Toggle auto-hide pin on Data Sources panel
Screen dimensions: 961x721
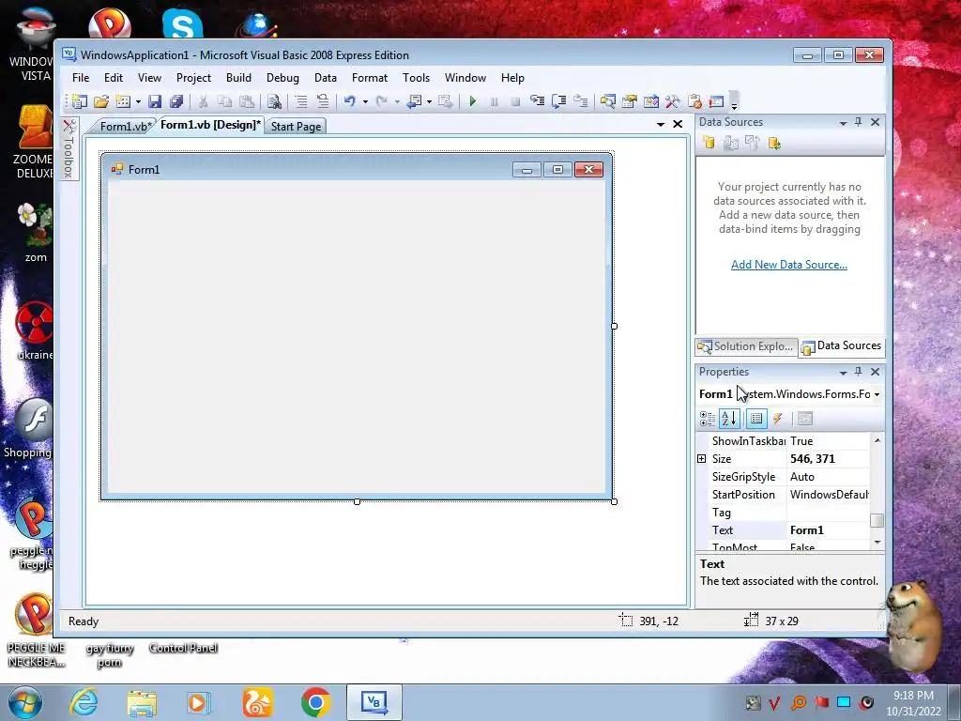858,122
